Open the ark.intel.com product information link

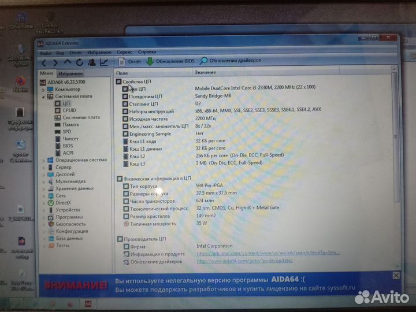click(268, 253)
